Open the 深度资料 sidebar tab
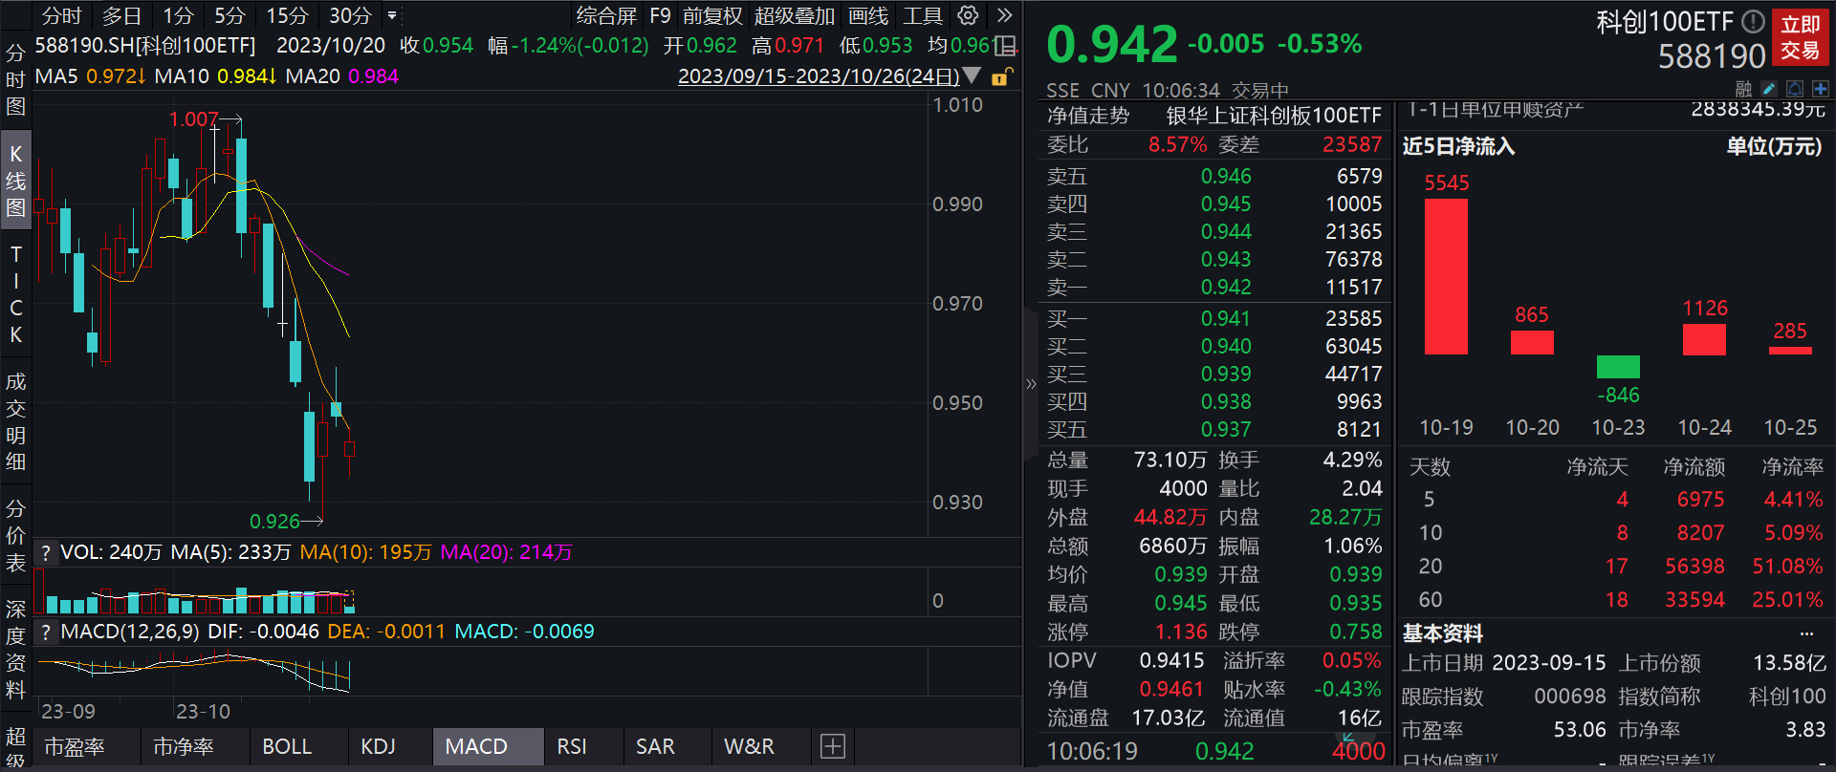 (x=15, y=649)
